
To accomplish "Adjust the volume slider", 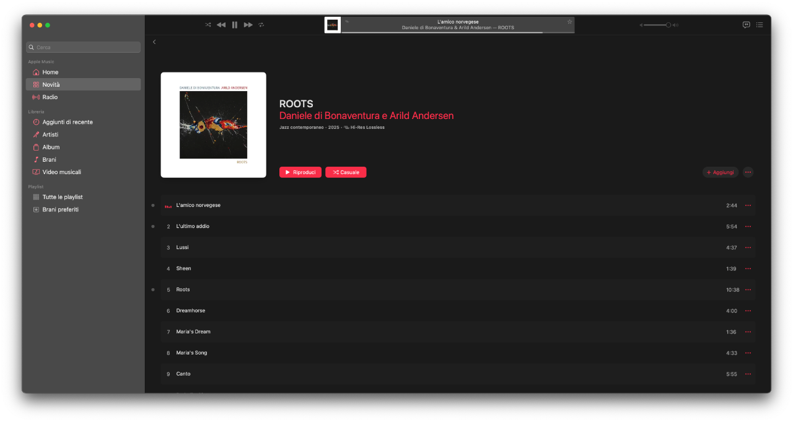I will pos(657,25).
